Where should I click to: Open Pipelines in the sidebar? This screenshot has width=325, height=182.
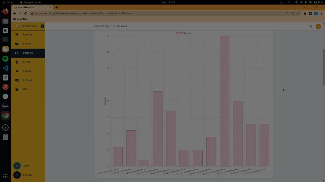pyautogui.click(x=28, y=35)
